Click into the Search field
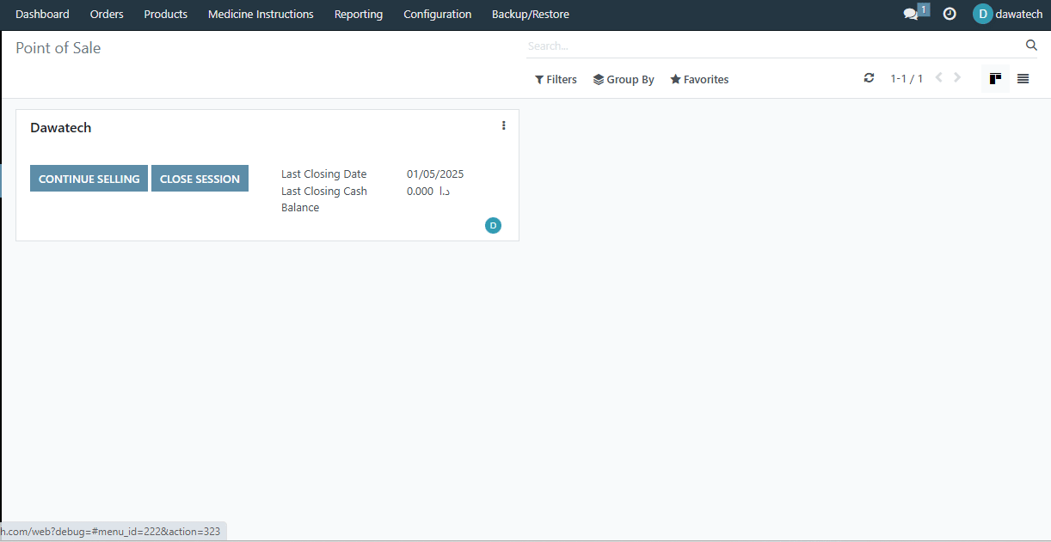 [774, 46]
